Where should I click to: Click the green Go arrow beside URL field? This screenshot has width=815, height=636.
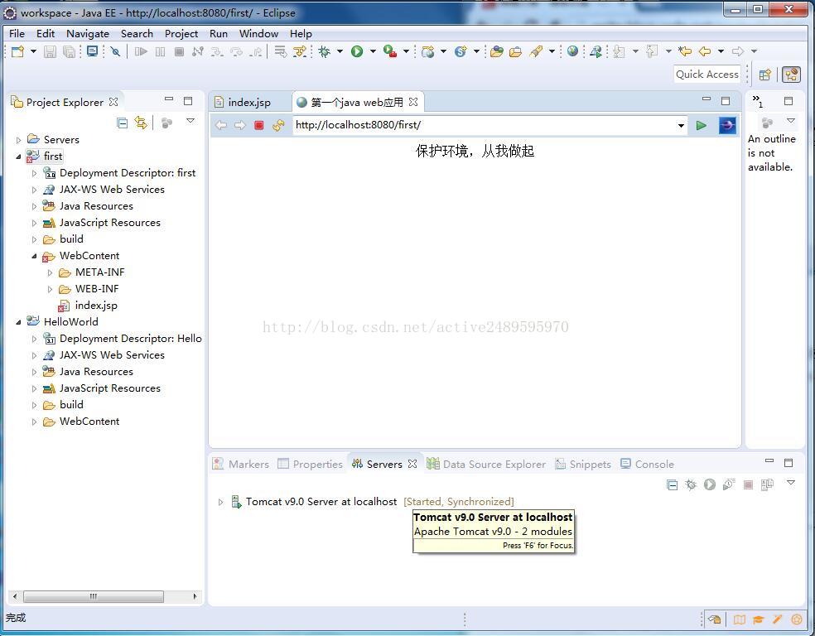(702, 125)
